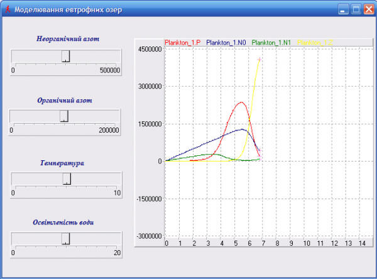Click the x-axis label 14
This screenshot has width=377, height=279.
(x=363, y=243)
